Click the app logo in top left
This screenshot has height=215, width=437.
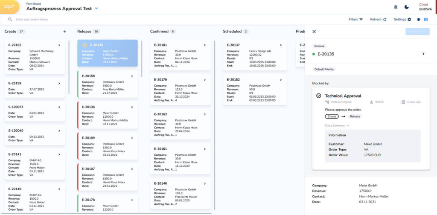10,7
